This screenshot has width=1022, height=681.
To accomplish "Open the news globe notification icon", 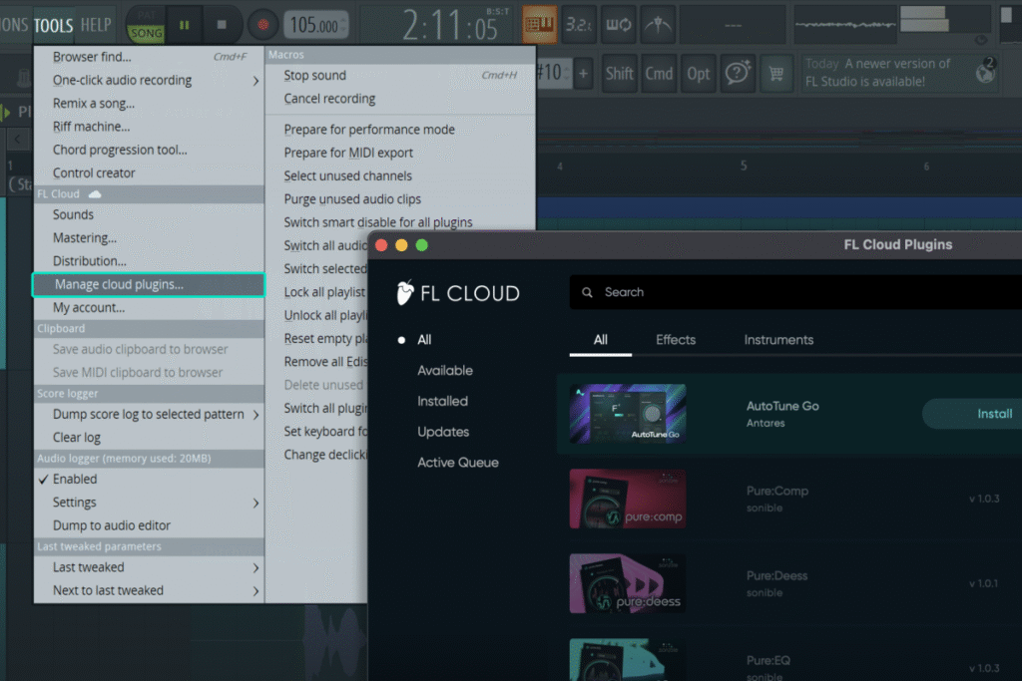I will pos(985,72).
